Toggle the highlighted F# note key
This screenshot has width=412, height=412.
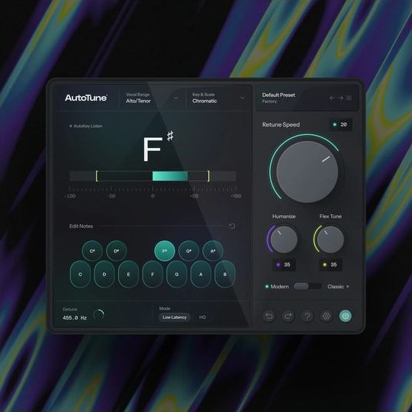165,251
